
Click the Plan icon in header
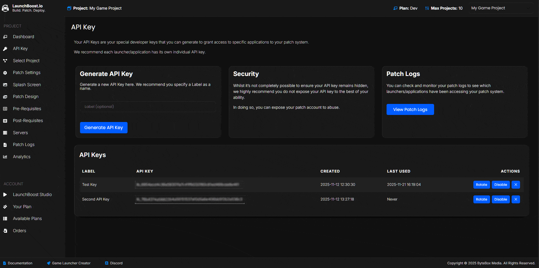coord(395,8)
